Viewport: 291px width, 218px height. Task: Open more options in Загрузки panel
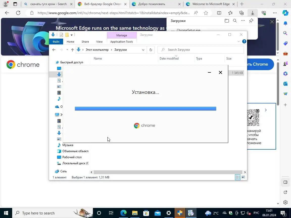243,21
